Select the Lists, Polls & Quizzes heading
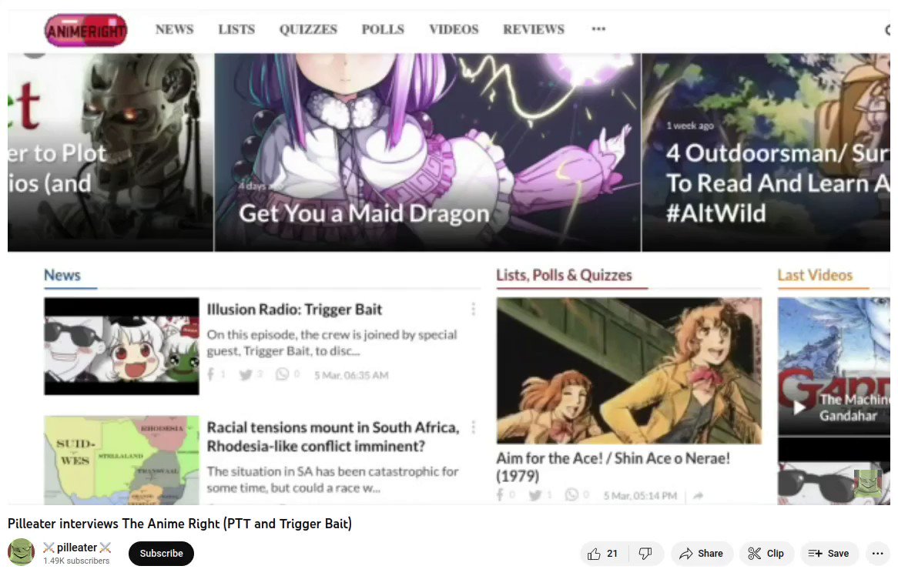 [564, 276]
